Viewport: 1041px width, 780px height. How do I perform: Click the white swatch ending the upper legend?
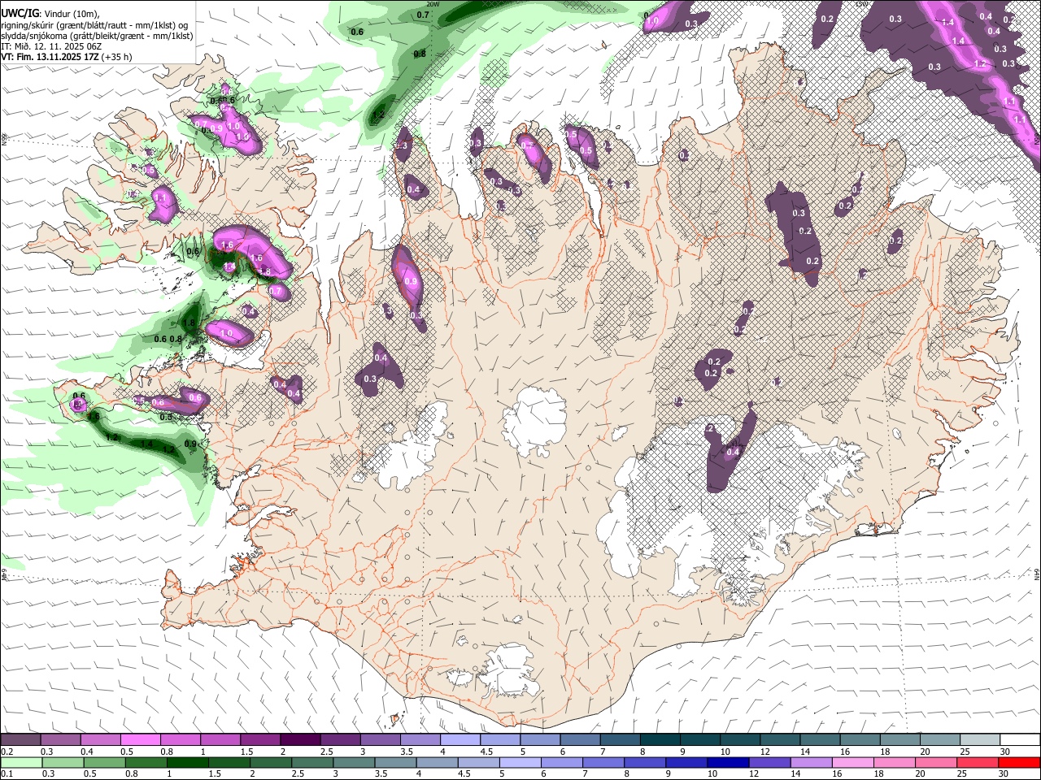[x=1020, y=739]
